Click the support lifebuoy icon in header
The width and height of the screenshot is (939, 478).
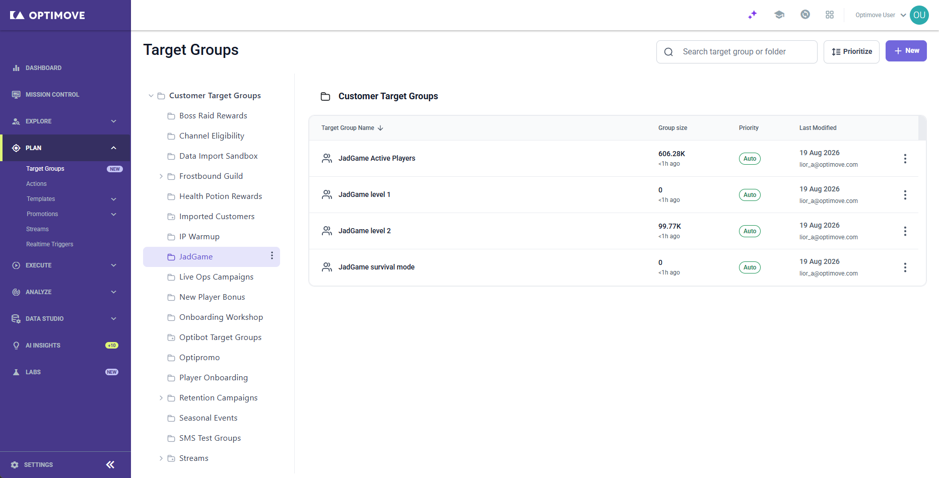point(806,15)
